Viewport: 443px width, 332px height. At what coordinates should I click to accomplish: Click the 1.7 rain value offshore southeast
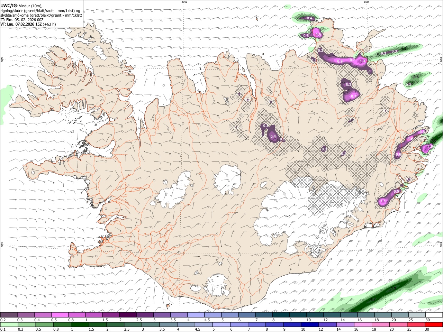373,299
